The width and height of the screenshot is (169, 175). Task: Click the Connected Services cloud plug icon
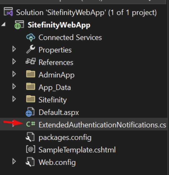(31, 37)
